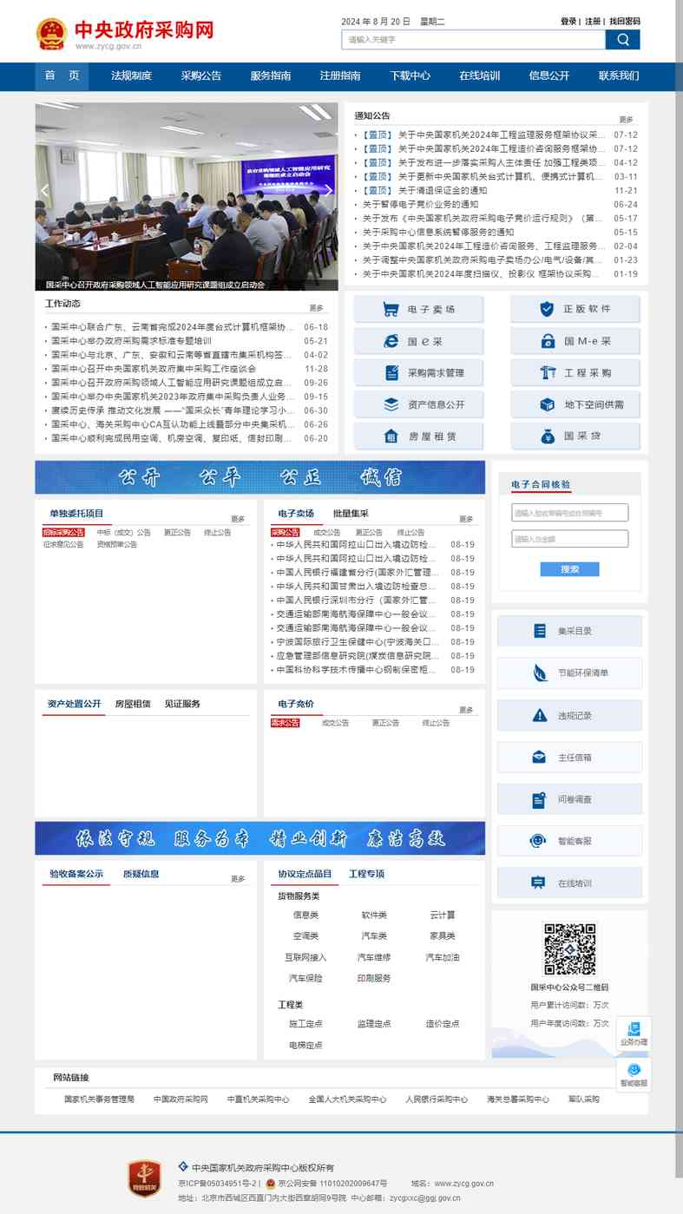Click the 注册 link in header

593,22
